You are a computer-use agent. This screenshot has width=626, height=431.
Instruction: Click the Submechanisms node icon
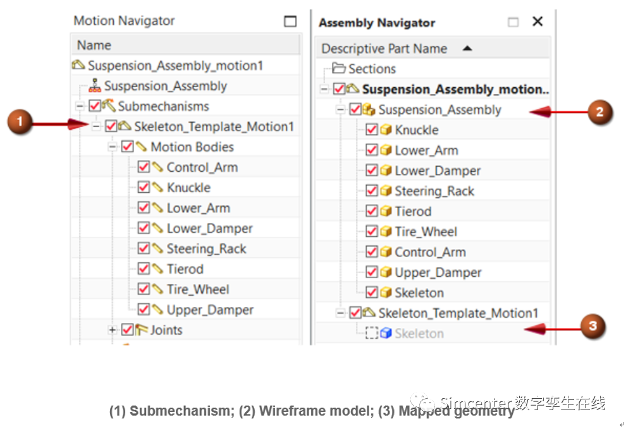[x=109, y=106]
